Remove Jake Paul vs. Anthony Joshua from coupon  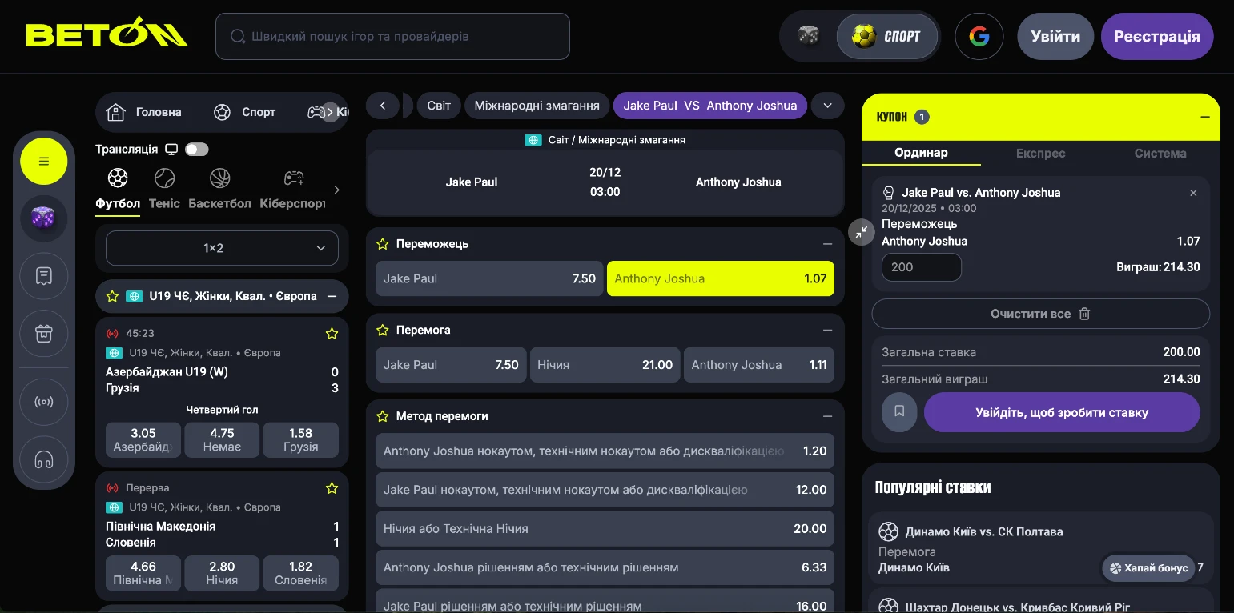point(1193,193)
